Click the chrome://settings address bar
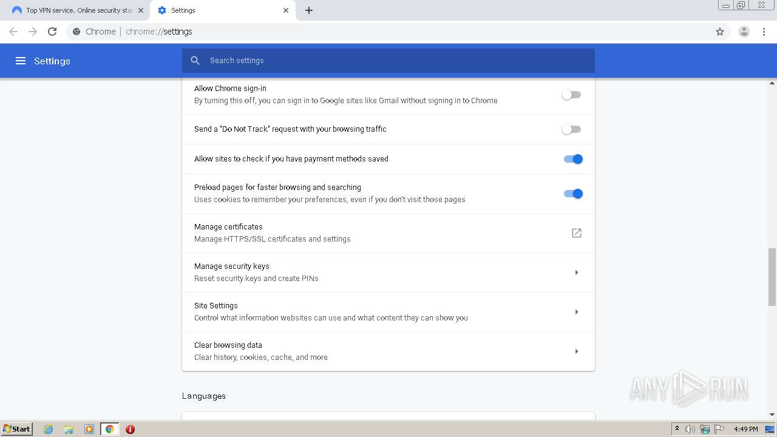This screenshot has width=777, height=437. pyautogui.click(x=388, y=32)
